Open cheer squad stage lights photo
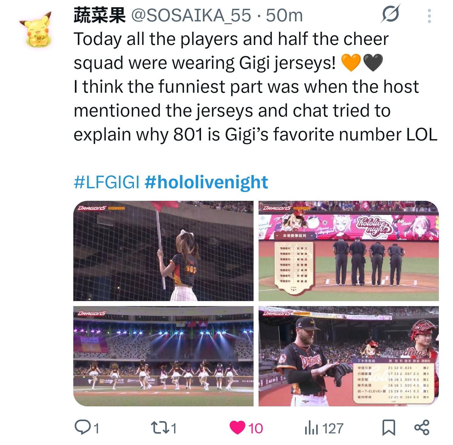Image resolution: width=453 pixels, height=445 pixels. 163,356
